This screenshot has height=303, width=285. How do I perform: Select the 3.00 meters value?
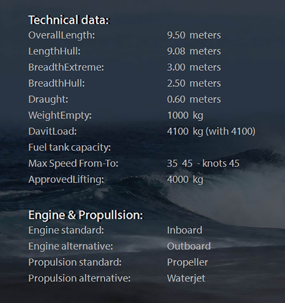tap(194, 67)
